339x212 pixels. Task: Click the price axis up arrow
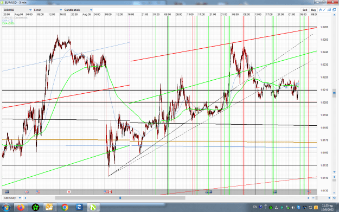pyautogui.click(x=334, y=15)
